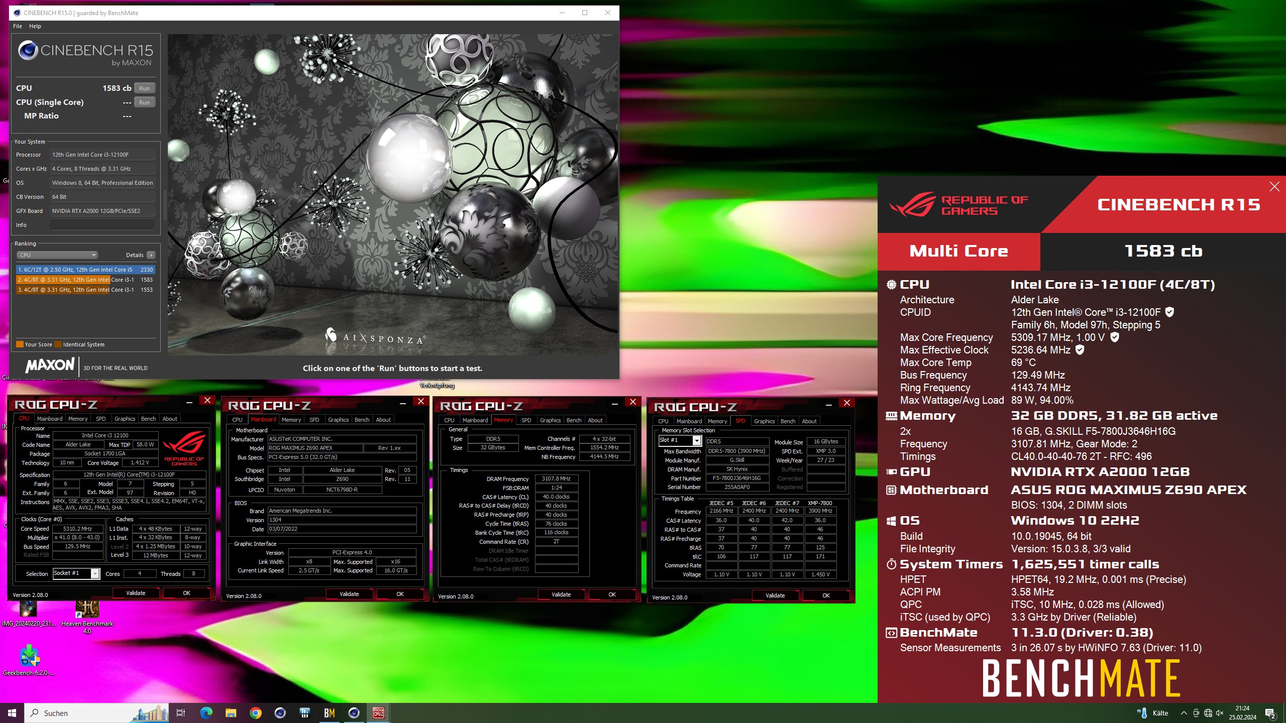Click the GFX Board field NVIDIA RTX A2000
The width and height of the screenshot is (1286, 723).
click(x=102, y=211)
